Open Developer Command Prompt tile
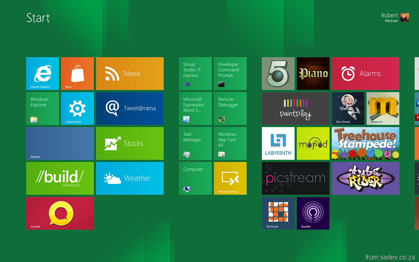 [230, 74]
